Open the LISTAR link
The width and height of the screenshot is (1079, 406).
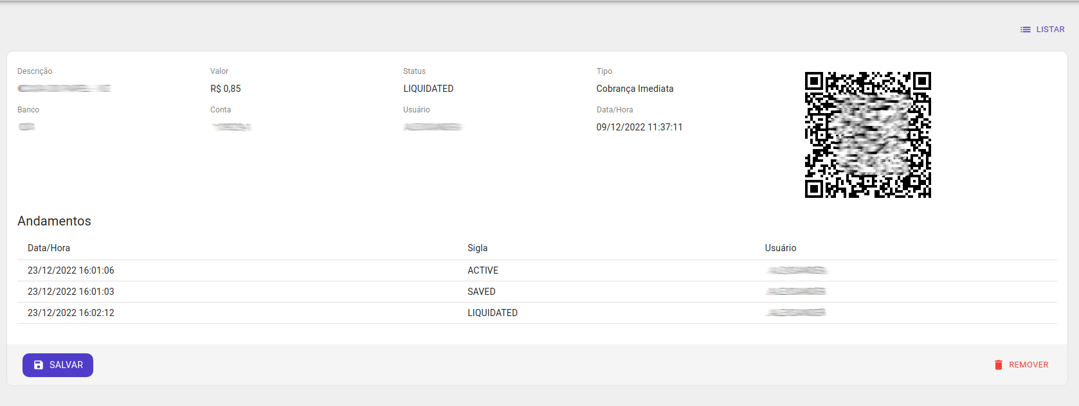coord(1042,30)
